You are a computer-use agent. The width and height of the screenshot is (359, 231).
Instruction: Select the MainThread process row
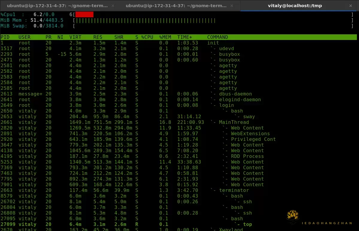point(178,122)
